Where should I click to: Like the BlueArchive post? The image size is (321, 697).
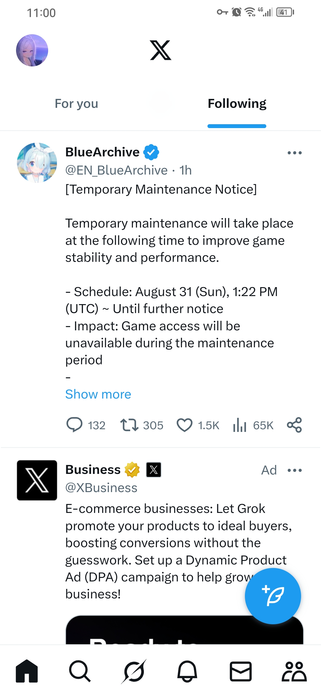[185, 425]
